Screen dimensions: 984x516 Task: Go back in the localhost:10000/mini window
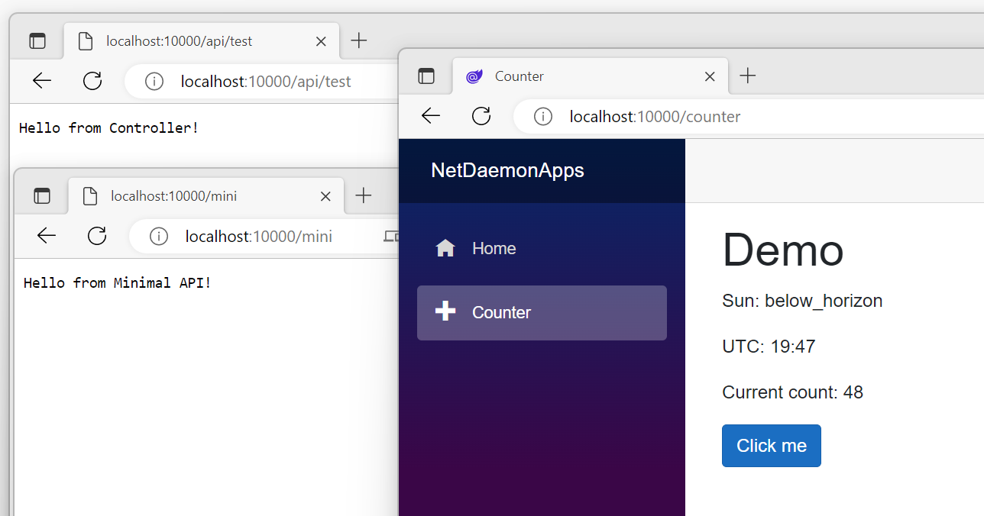tap(47, 236)
